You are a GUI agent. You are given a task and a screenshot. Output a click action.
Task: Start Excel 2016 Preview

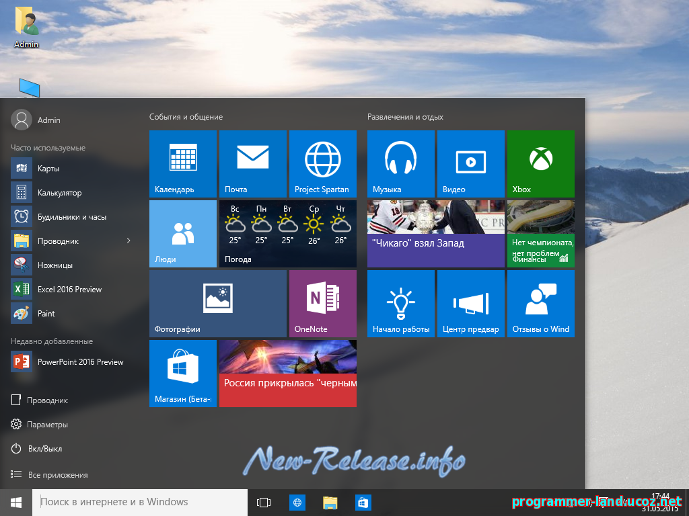point(71,289)
